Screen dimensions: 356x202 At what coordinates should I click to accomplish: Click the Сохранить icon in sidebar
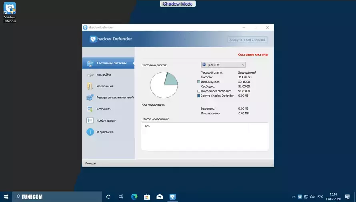[90, 109]
